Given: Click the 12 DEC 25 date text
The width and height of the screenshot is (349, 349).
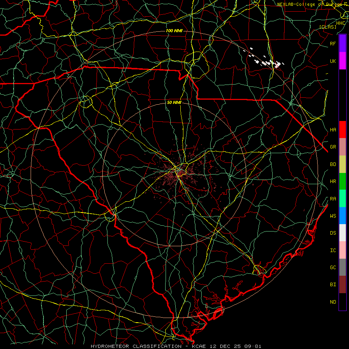Looking at the screenshot, I should point(226,346).
